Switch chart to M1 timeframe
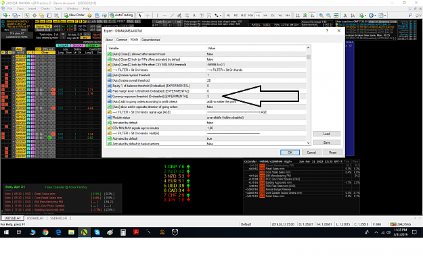Viewport: 423px width, 264px height. click(229, 16)
